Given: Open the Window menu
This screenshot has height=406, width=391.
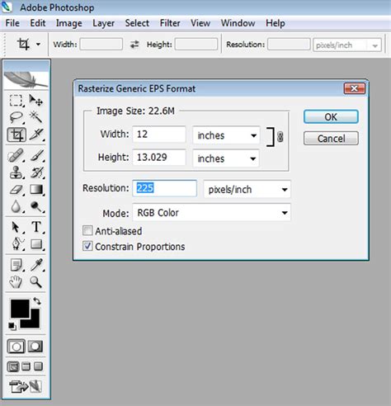Looking at the screenshot, I should (238, 23).
